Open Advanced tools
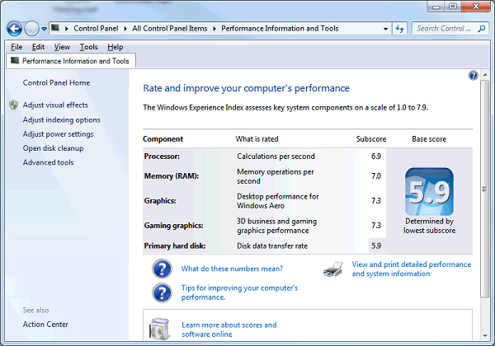Screen dimensions: 495x346 [x=48, y=162]
